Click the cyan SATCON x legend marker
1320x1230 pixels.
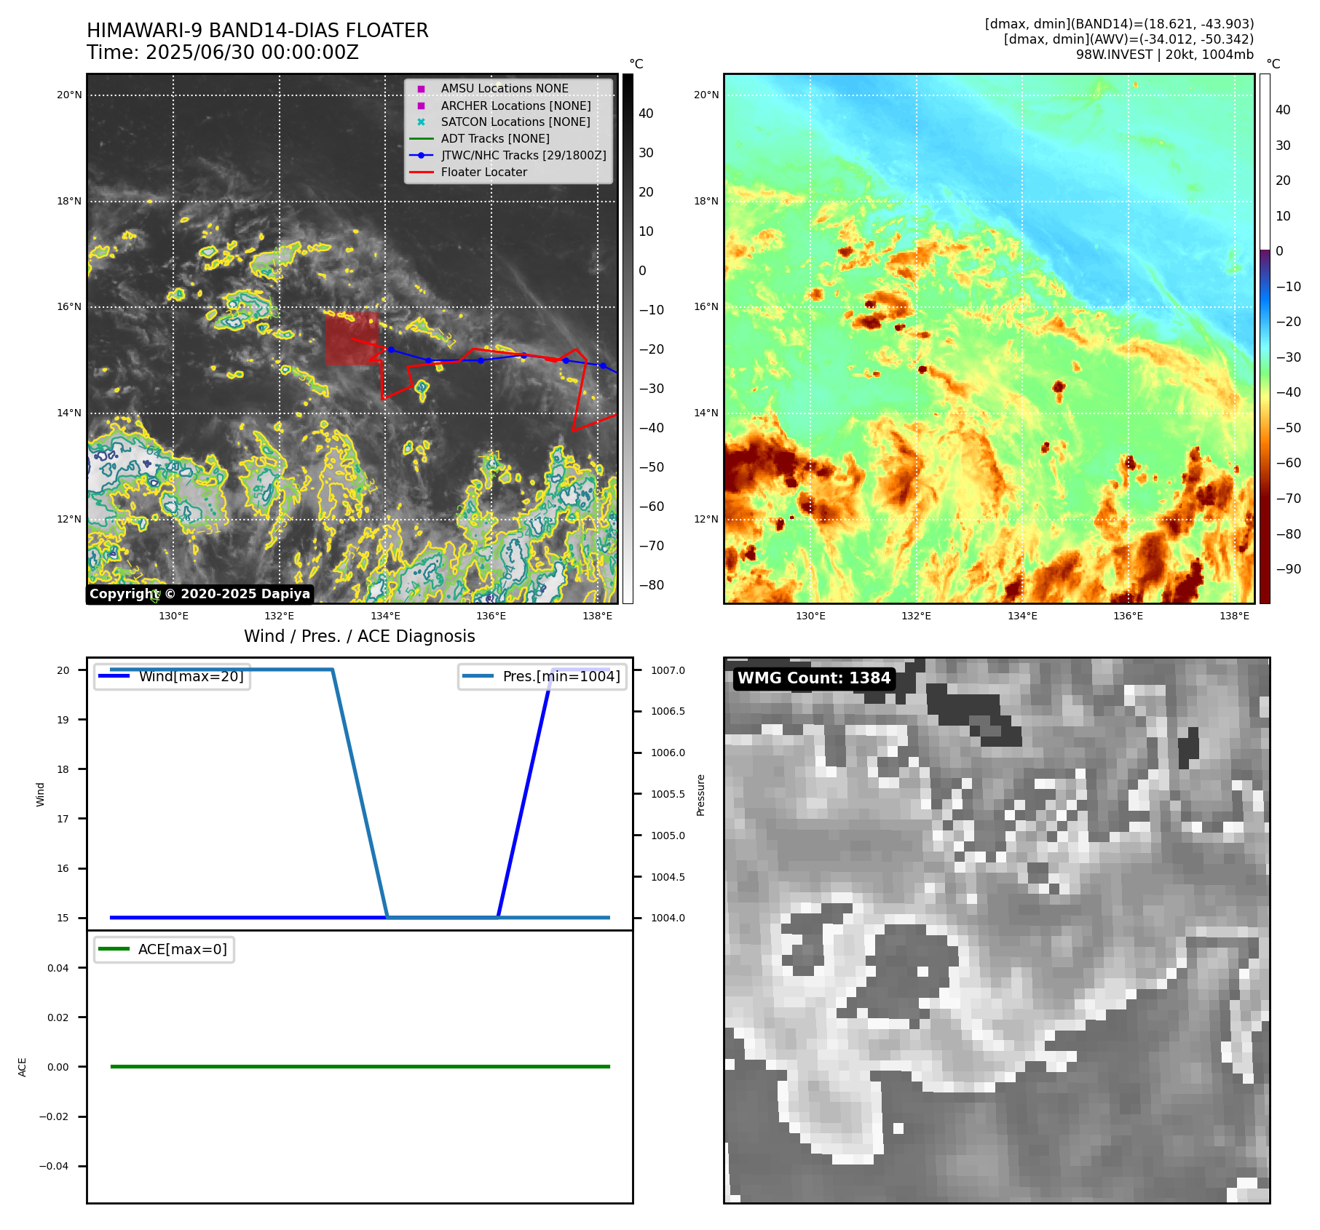click(x=421, y=122)
